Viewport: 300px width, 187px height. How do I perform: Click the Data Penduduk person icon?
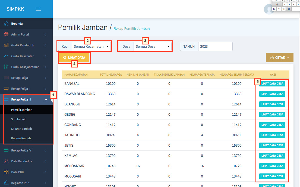tap(6, 161)
